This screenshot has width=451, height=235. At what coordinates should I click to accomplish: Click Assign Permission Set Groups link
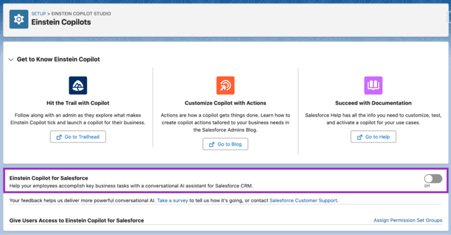click(x=408, y=220)
